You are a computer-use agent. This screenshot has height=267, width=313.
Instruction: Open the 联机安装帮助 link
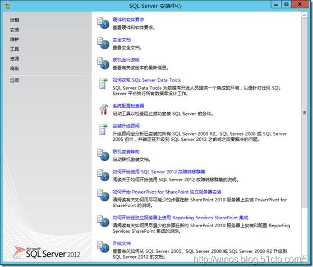(x=126, y=151)
